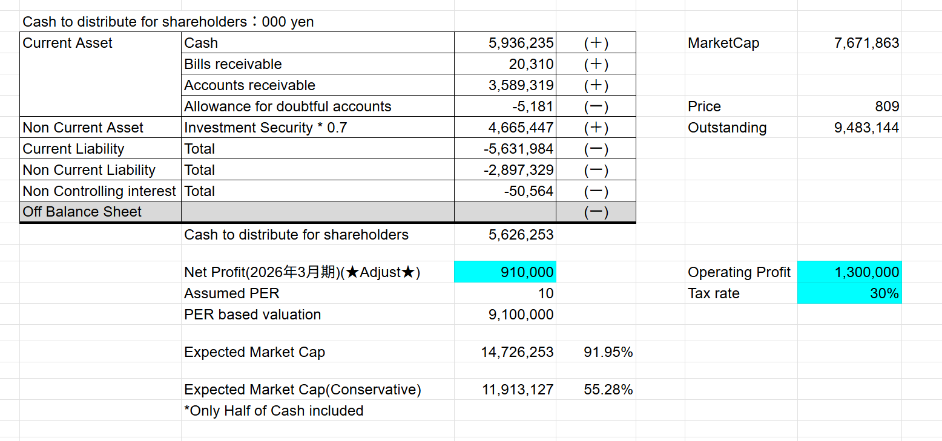Click the Price value 809
The height and width of the screenshot is (441, 942).
[x=849, y=106]
